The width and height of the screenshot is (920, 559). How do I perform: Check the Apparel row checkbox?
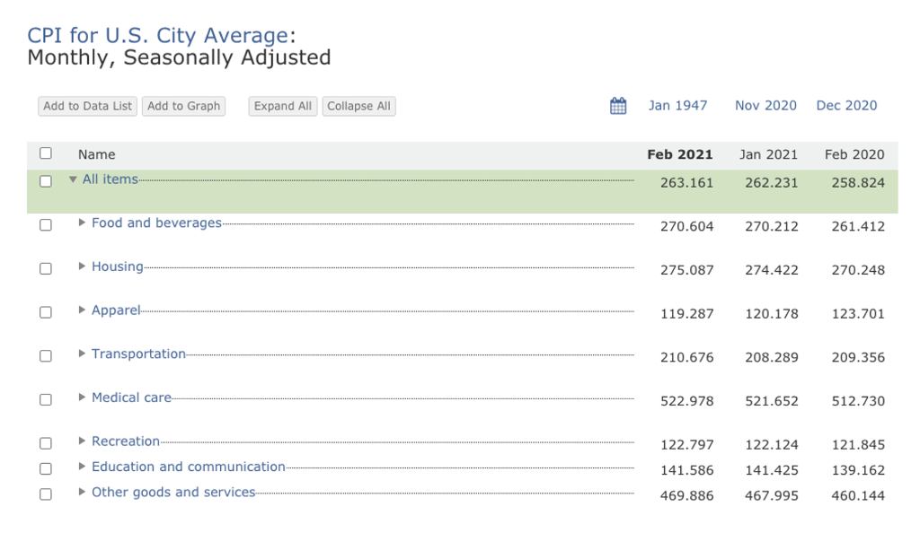(x=46, y=312)
